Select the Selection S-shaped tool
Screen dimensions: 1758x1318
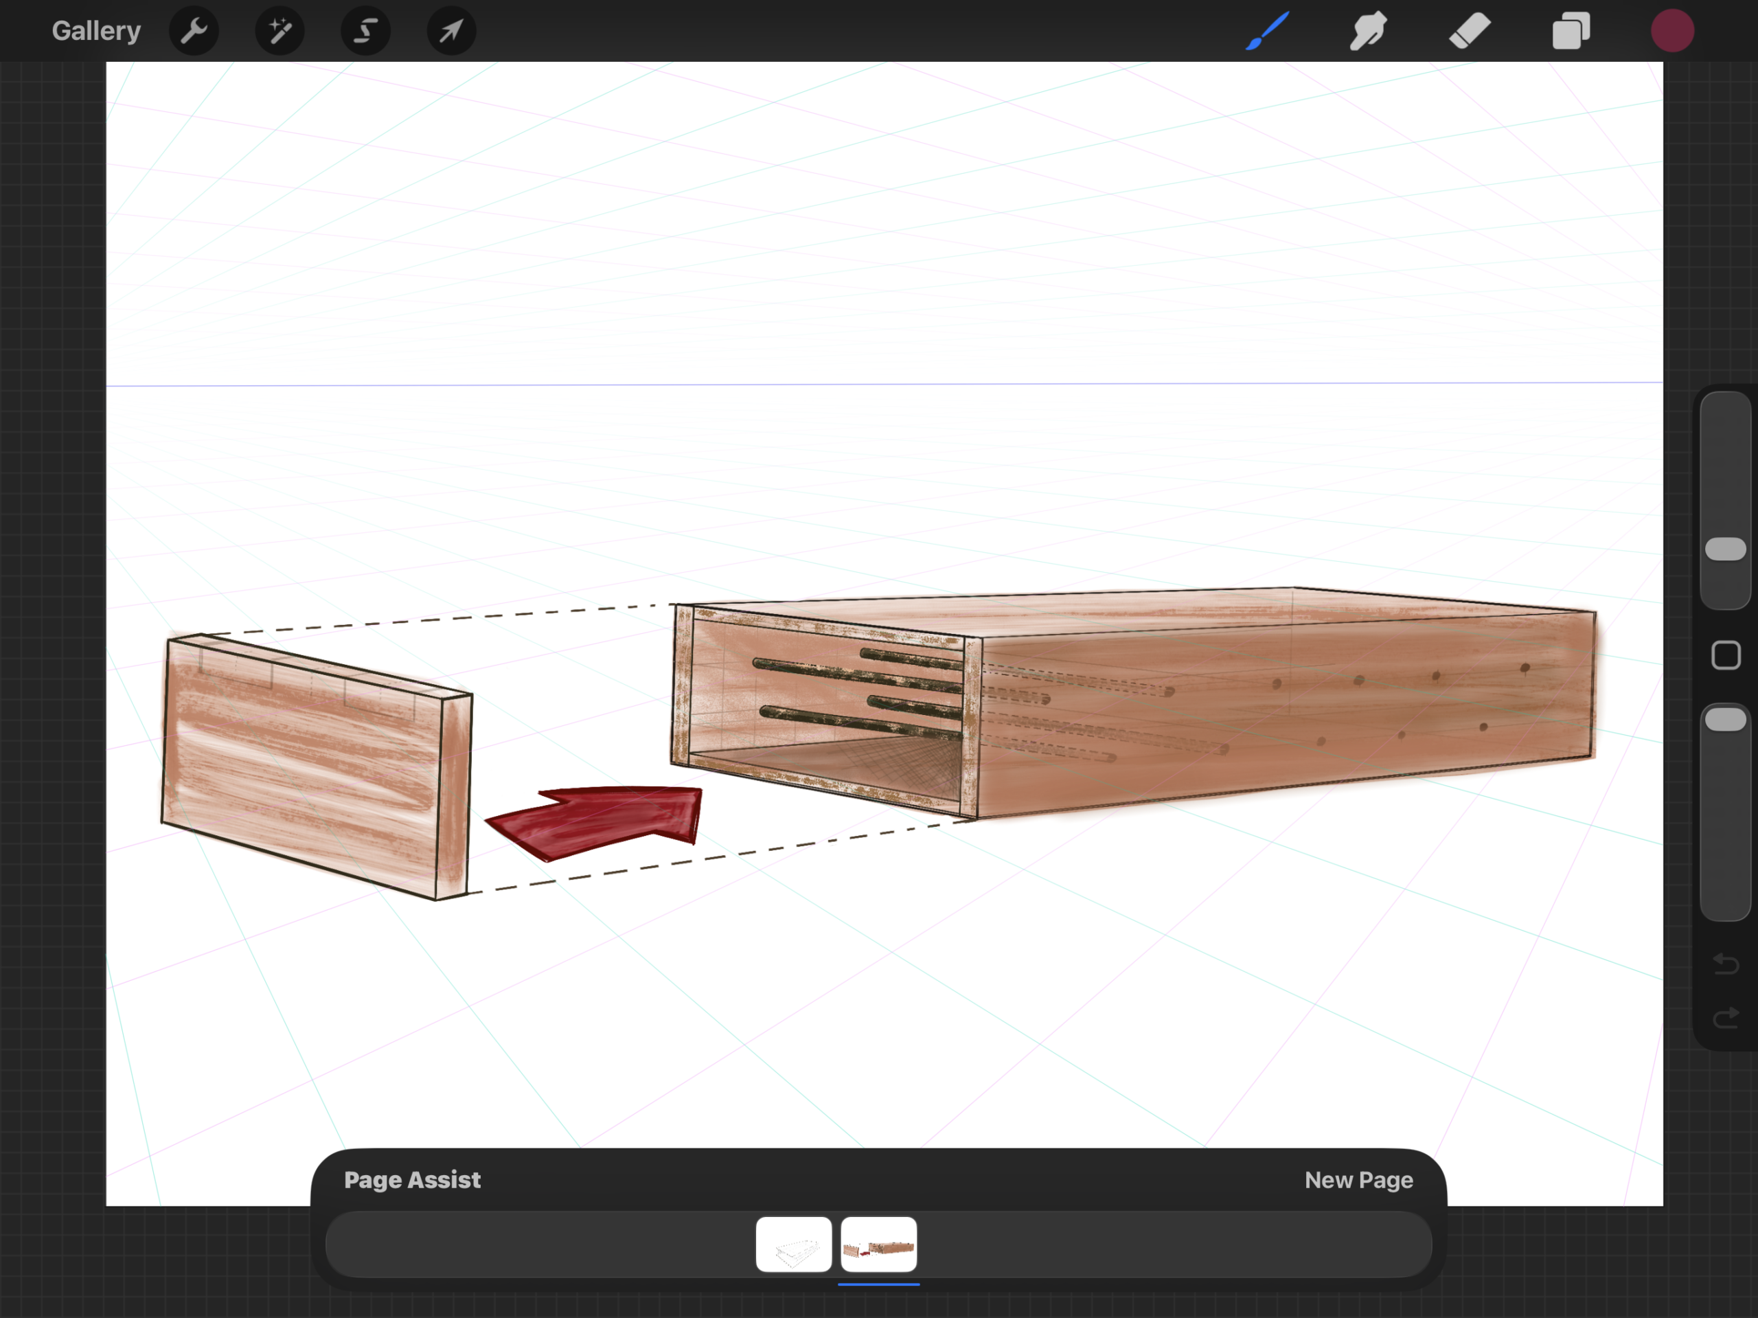pos(365,31)
